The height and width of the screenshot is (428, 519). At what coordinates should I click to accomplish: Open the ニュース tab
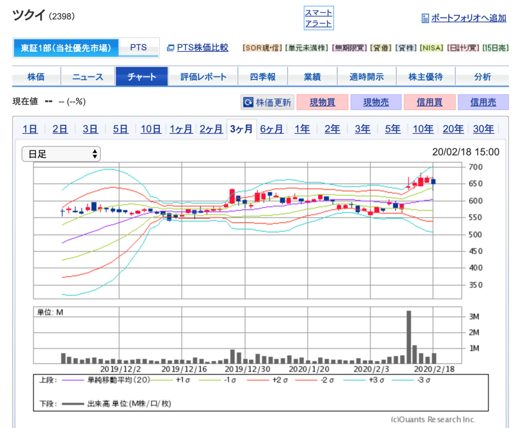[x=88, y=77]
